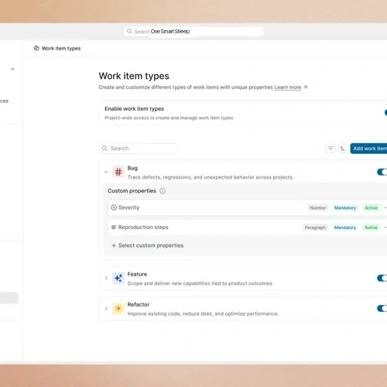The height and width of the screenshot is (387, 387).
Task: Click the Bug type title
Action: (132, 168)
